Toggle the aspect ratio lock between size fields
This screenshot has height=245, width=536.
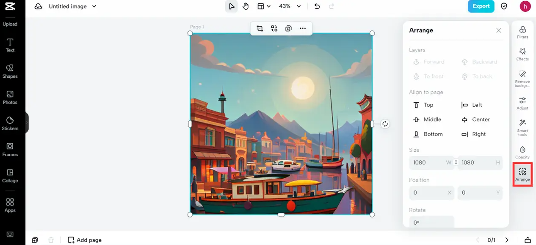[456, 162]
